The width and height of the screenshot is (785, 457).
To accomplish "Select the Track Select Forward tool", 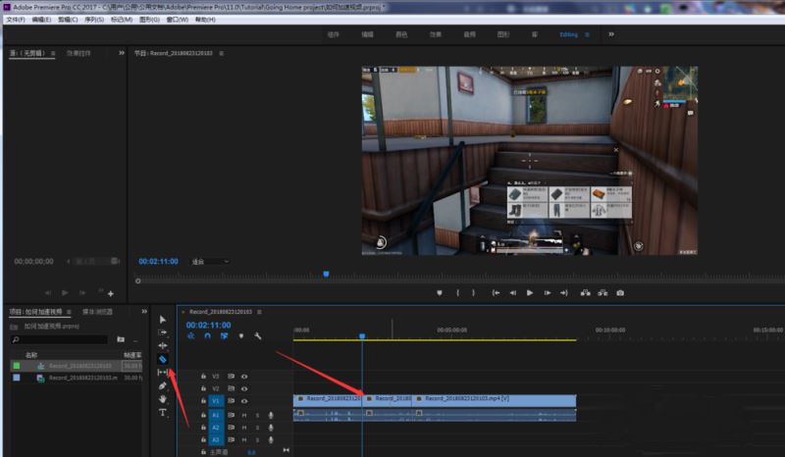I will pos(163,332).
